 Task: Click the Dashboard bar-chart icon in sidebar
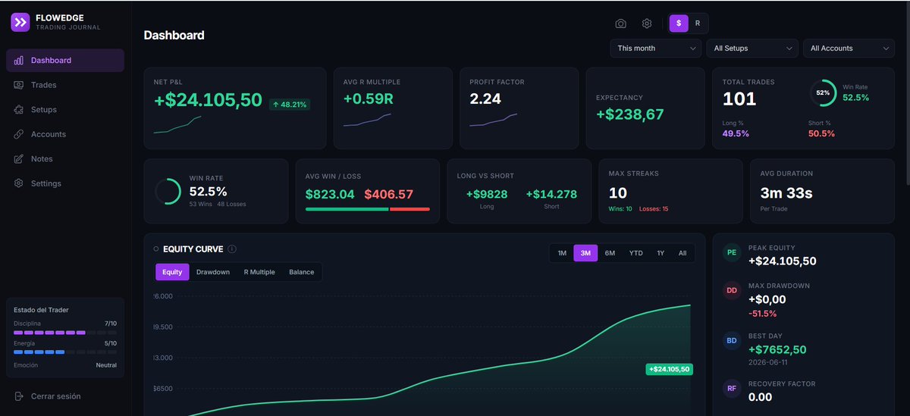pyautogui.click(x=18, y=61)
